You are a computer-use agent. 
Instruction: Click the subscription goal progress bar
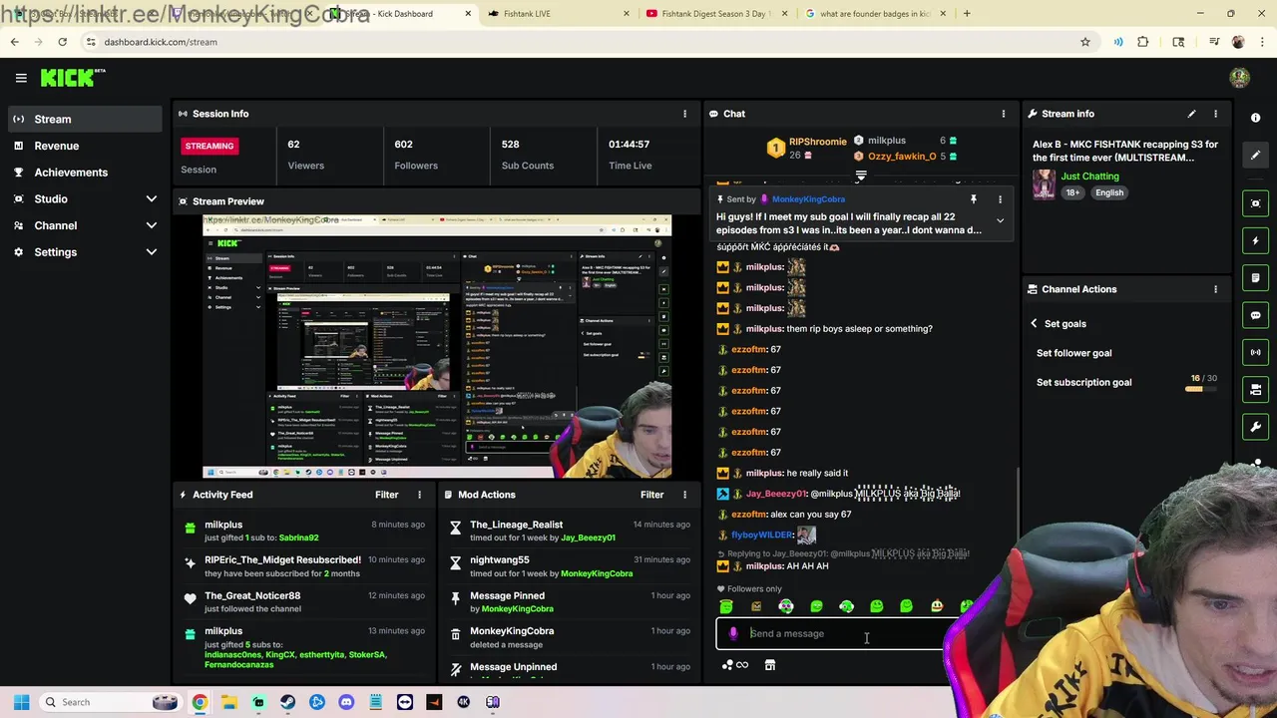click(x=1201, y=389)
